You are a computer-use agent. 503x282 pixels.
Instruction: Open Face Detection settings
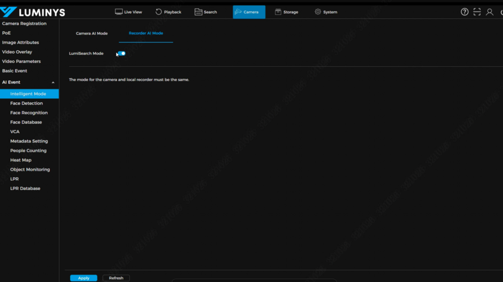26,103
